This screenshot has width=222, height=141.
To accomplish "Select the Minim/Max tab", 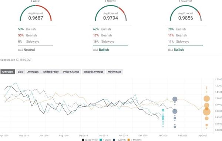I will (x=114, y=72).
